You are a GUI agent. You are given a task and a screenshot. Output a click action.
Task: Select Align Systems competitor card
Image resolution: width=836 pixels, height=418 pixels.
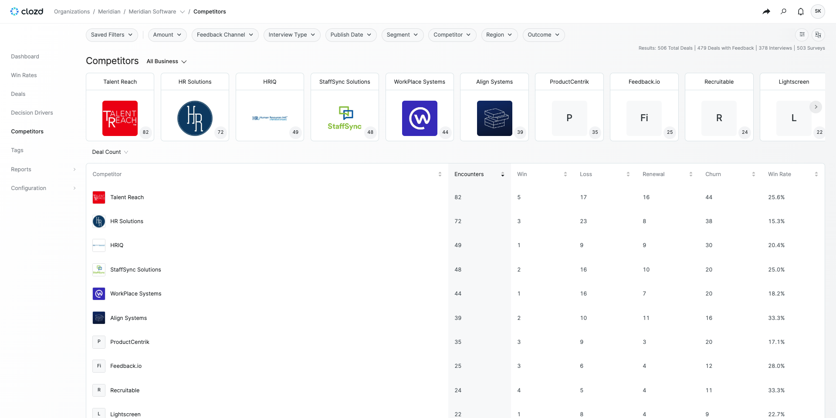494,107
